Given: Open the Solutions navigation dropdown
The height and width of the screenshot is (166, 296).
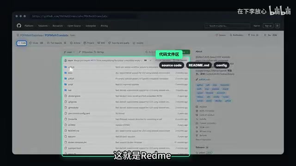Looking at the screenshot, I should point(44,26).
